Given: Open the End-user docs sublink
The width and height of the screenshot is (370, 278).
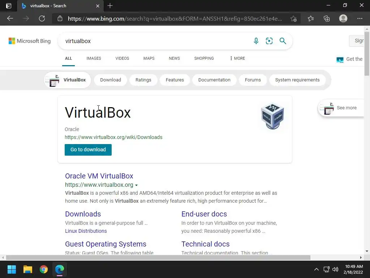Looking at the screenshot, I should [x=204, y=214].
